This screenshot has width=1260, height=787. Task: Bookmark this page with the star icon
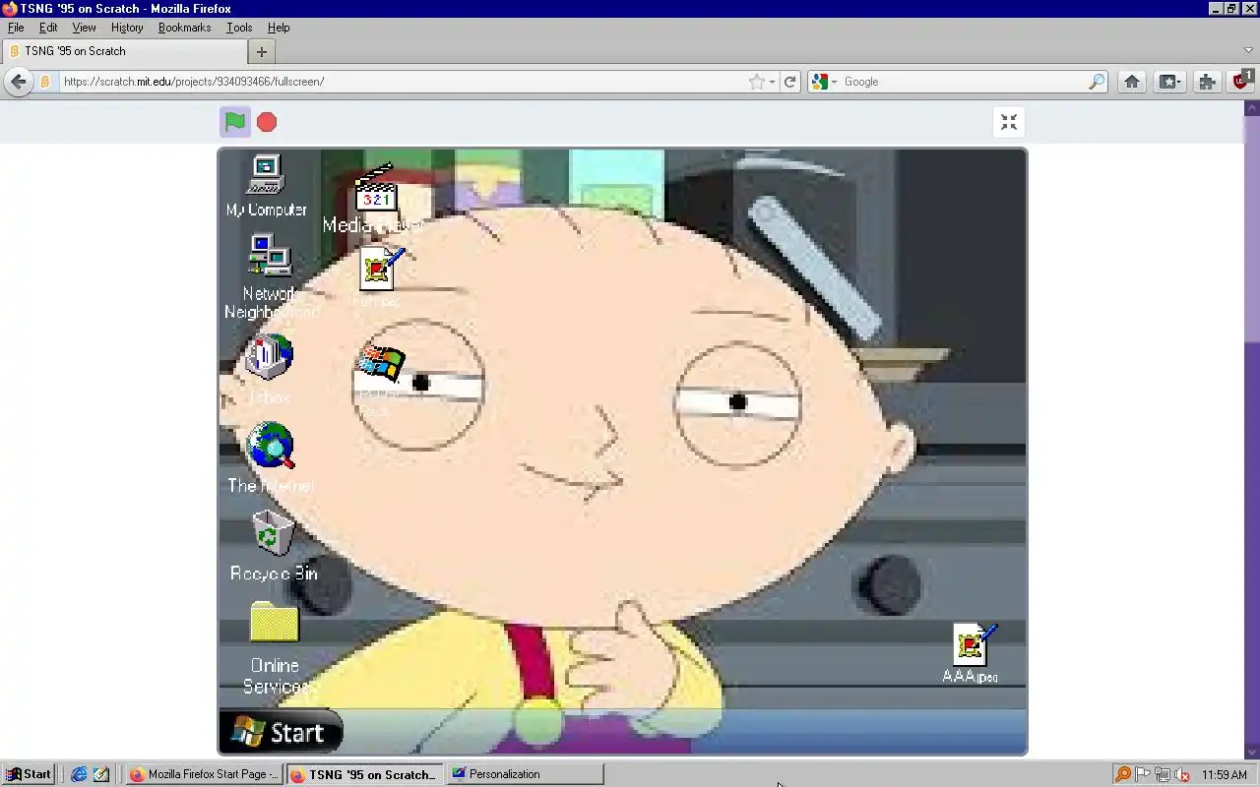pos(756,82)
